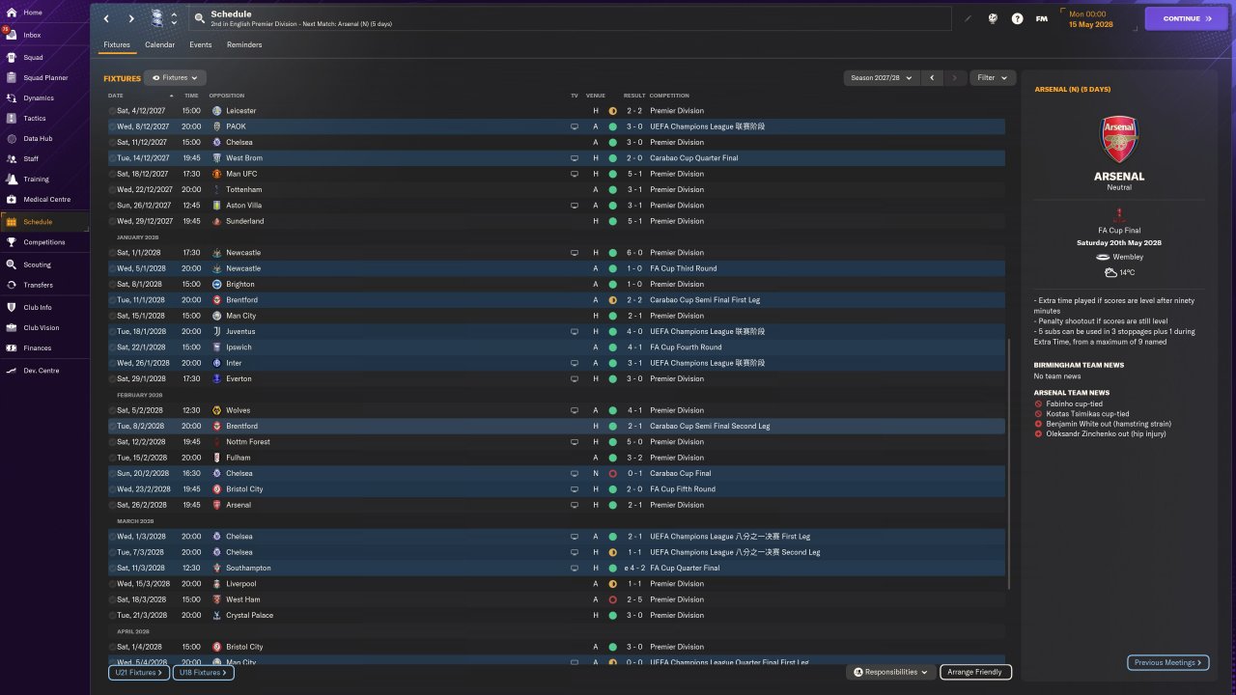Image resolution: width=1236 pixels, height=695 pixels.
Task: Go to Transfers
Action: point(44,285)
